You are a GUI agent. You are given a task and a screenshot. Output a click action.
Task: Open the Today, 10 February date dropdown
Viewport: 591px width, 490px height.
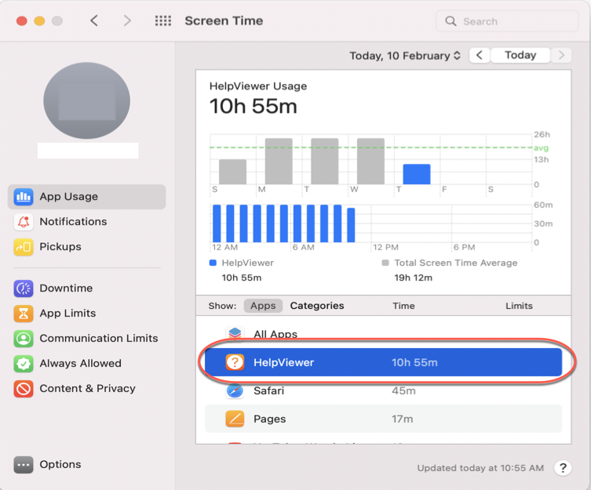pyautogui.click(x=405, y=56)
